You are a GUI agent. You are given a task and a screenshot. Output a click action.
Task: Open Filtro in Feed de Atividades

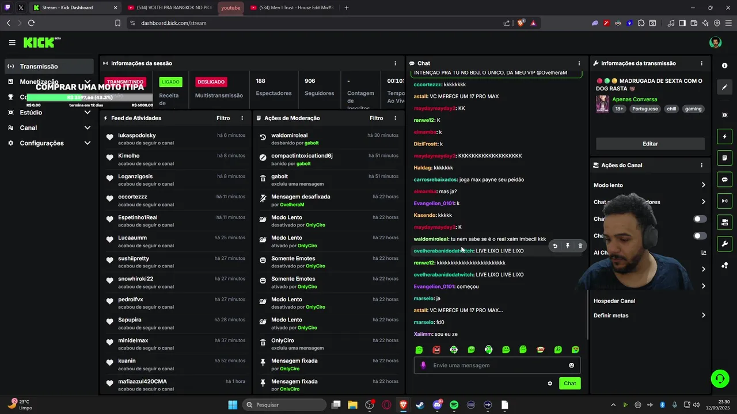(x=223, y=118)
